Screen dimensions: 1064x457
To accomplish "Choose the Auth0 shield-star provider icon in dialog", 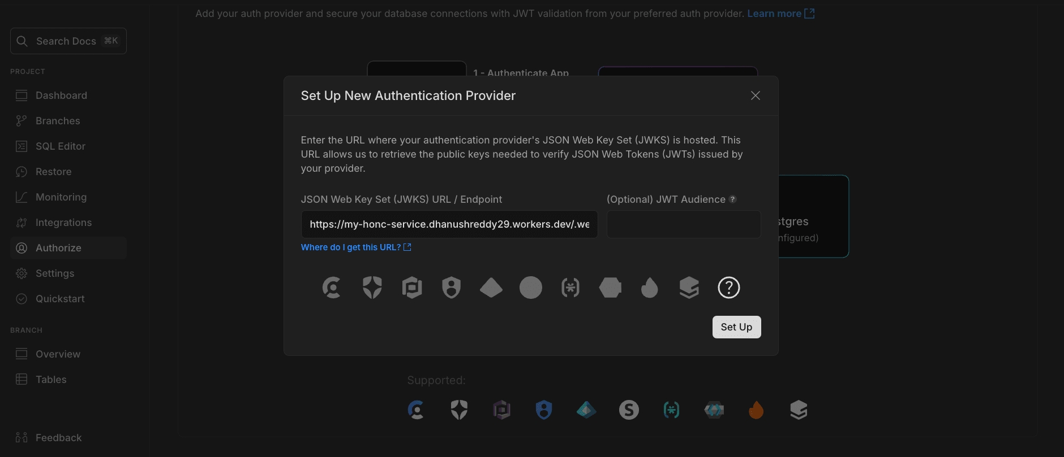I will tap(372, 288).
